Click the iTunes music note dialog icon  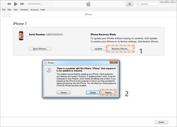49,70
